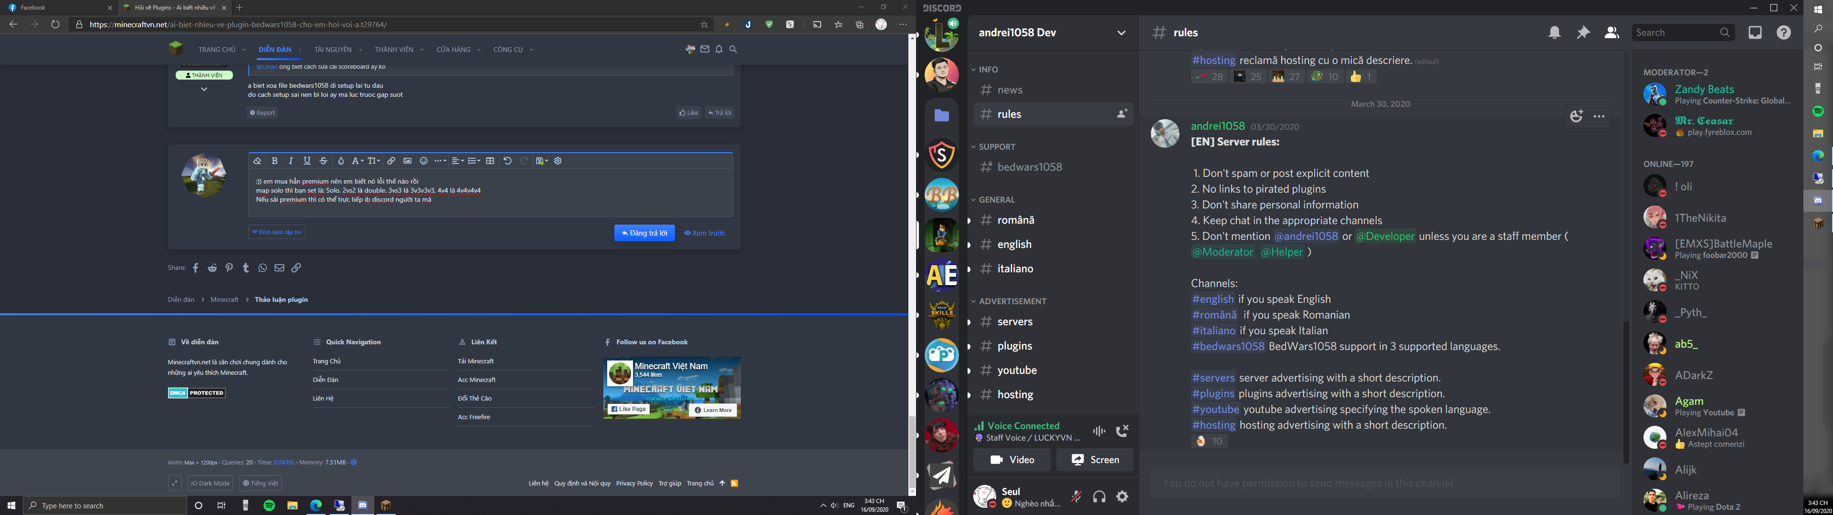The width and height of the screenshot is (1833, 515).
Task: Open the font size dropdown
Action: pos(374,161)
